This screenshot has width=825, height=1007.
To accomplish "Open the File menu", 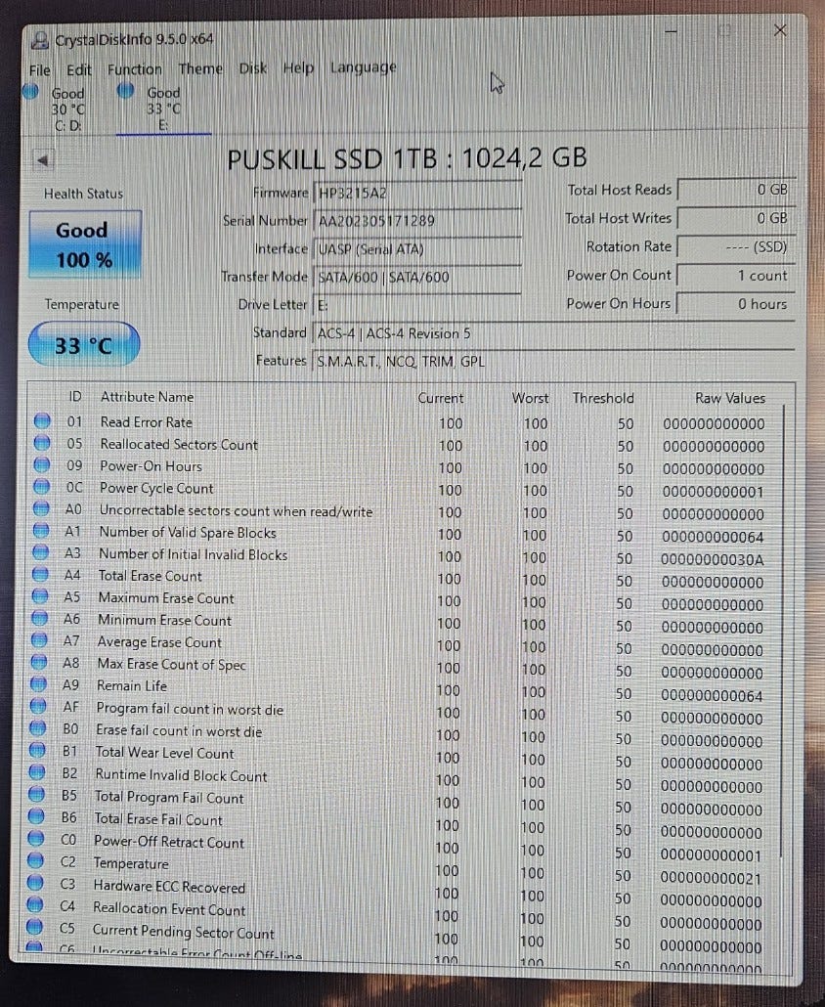I will click(39, 69).
